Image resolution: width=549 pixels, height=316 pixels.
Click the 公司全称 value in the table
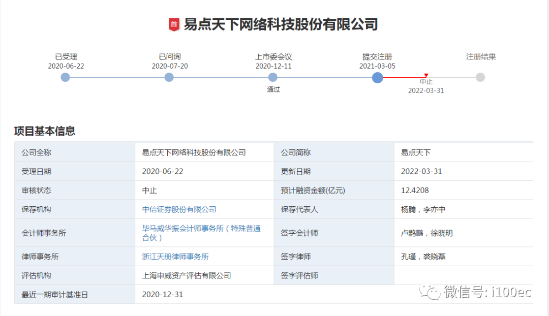point(194,152)
